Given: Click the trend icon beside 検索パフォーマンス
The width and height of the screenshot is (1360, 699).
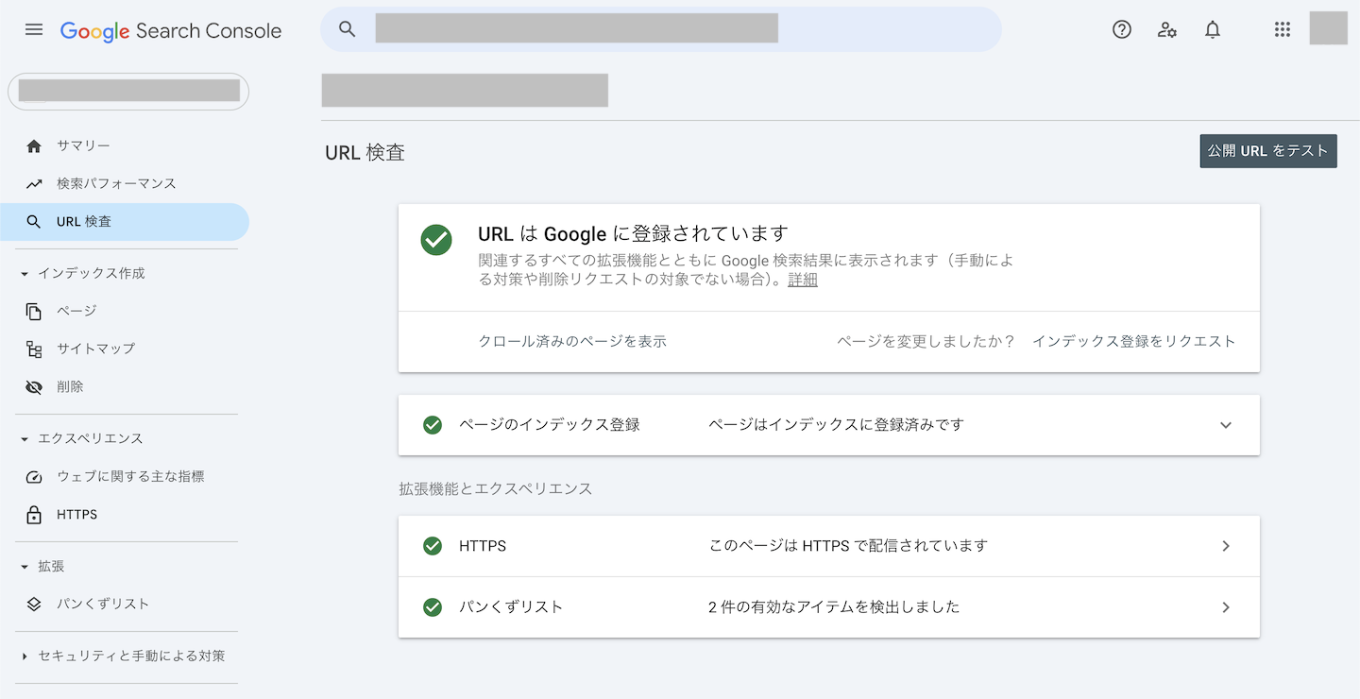Looking at the screenshot, I should (x=34, y=183).
